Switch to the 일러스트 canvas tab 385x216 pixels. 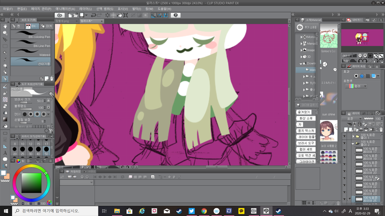point(91,21)
